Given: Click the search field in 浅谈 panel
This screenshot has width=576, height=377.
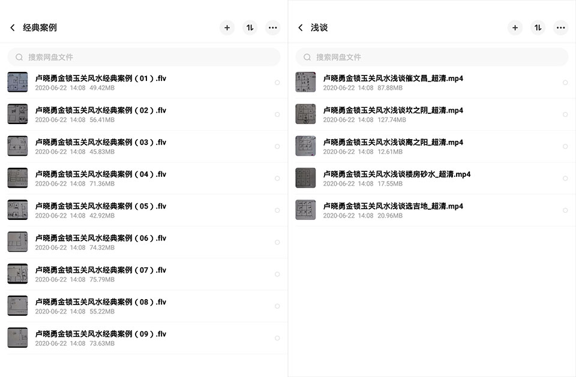Looking at the screenshot, I should 432,57.
